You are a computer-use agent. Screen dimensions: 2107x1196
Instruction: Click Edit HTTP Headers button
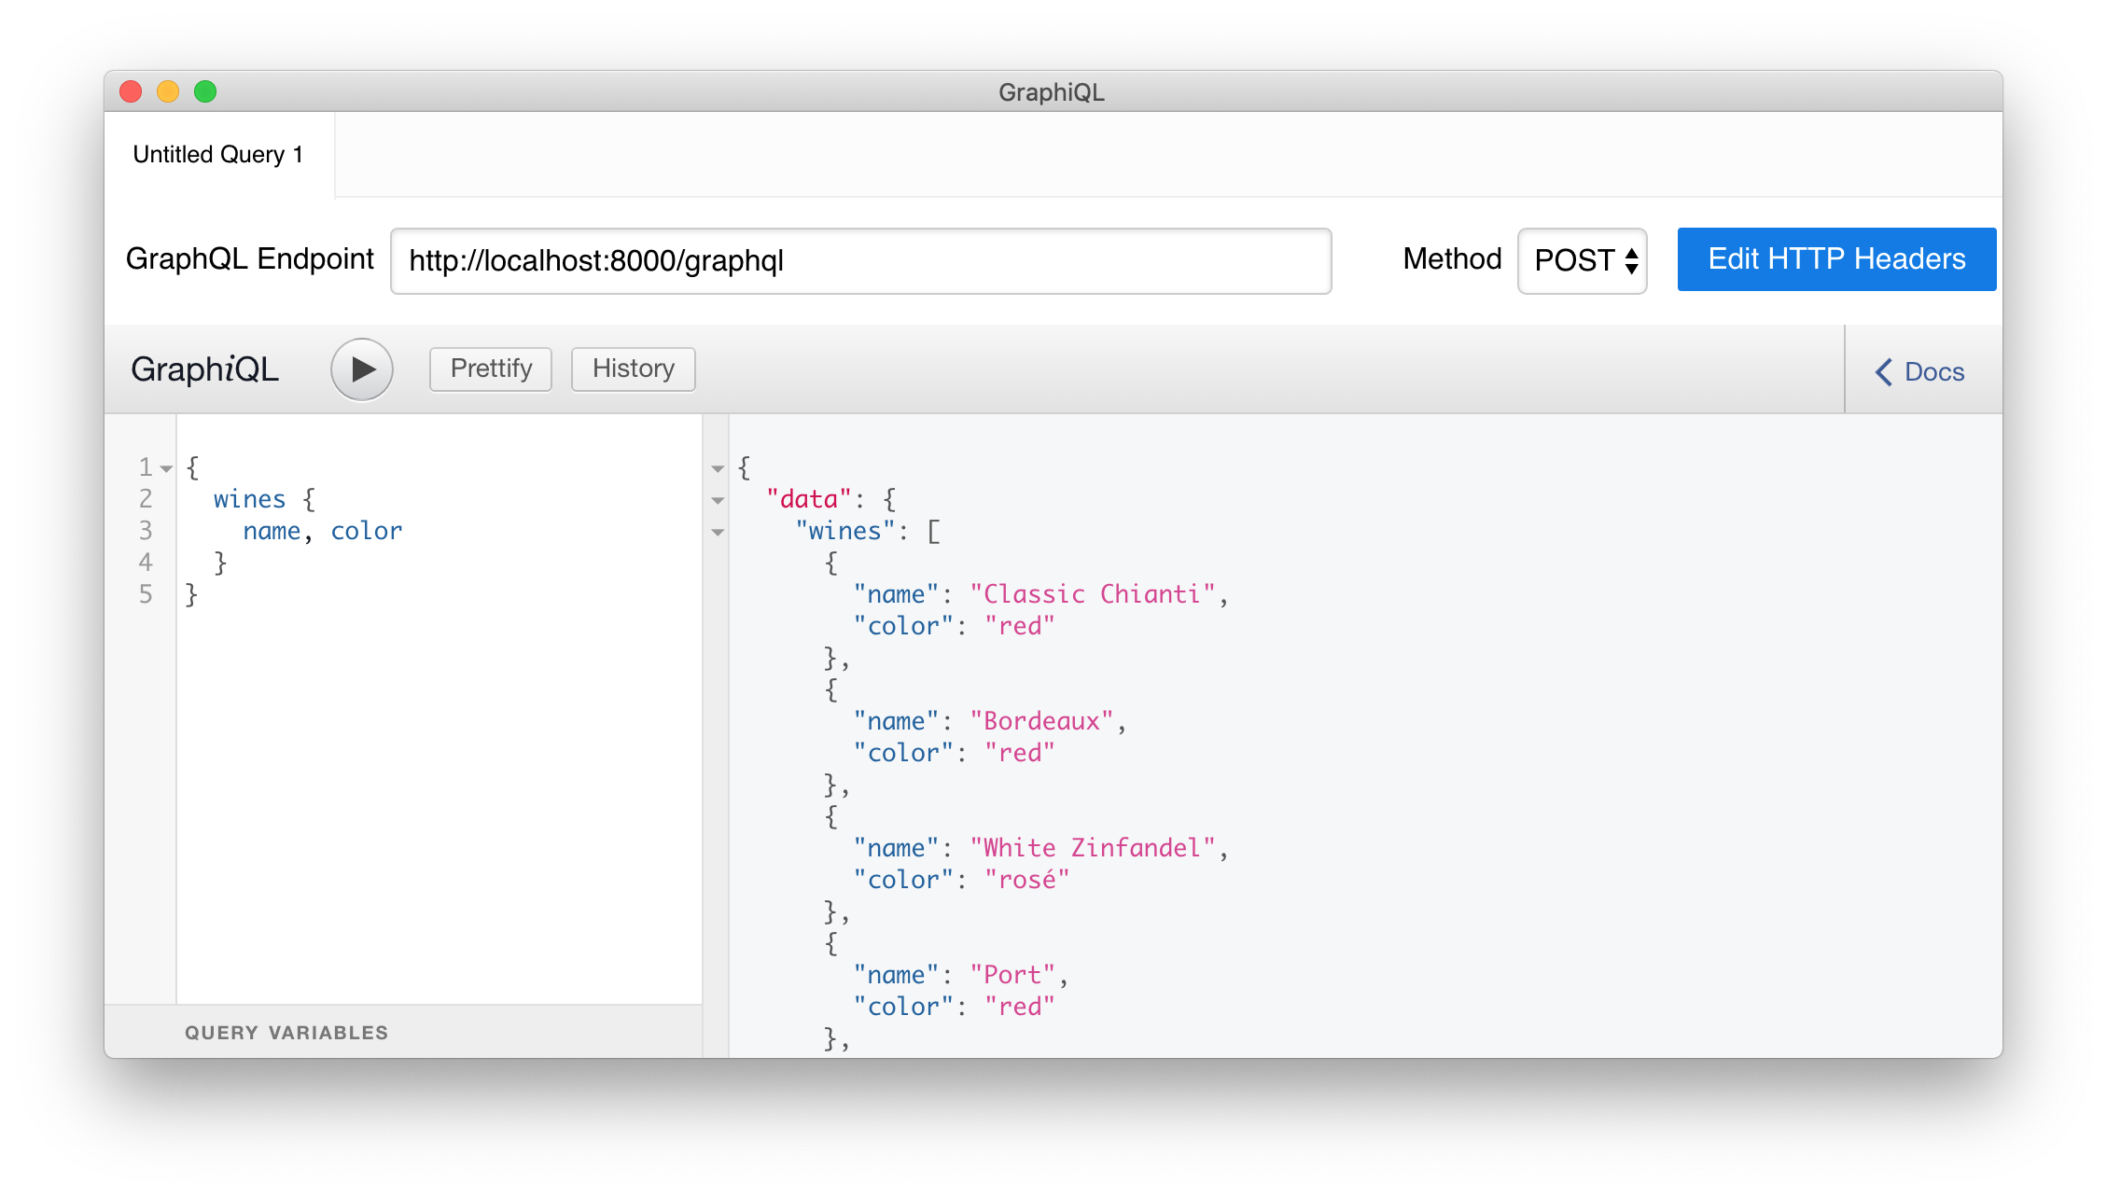coord(1835,259)
